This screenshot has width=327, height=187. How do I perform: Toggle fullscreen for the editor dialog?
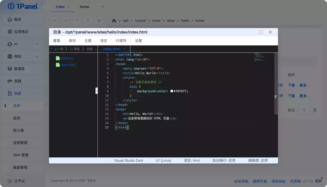coord(261,32)
